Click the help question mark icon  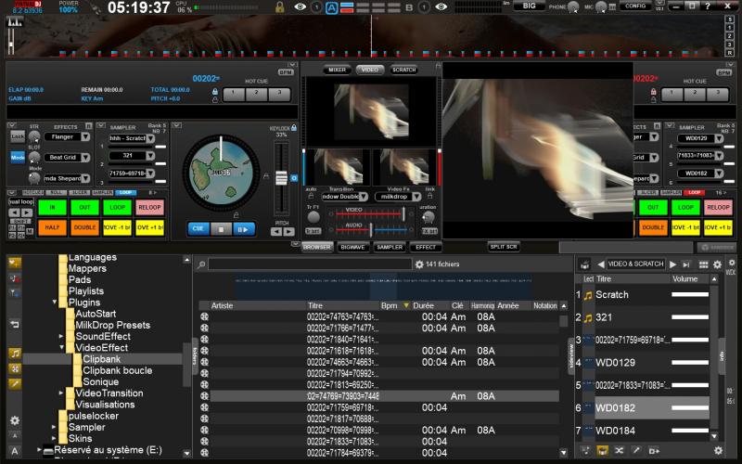pyautogui.click(x=708, y=6)
